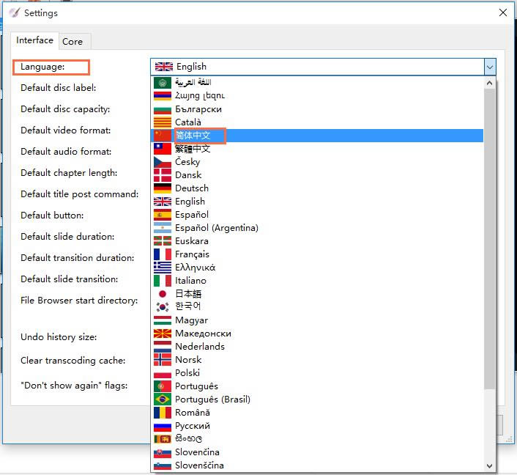Click Sri Lanka flag for Sinhala

(163, 439)
